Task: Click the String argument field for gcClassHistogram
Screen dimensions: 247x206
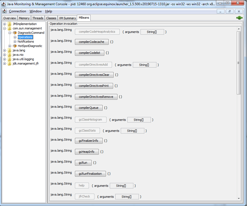Action: pos(139,120)
